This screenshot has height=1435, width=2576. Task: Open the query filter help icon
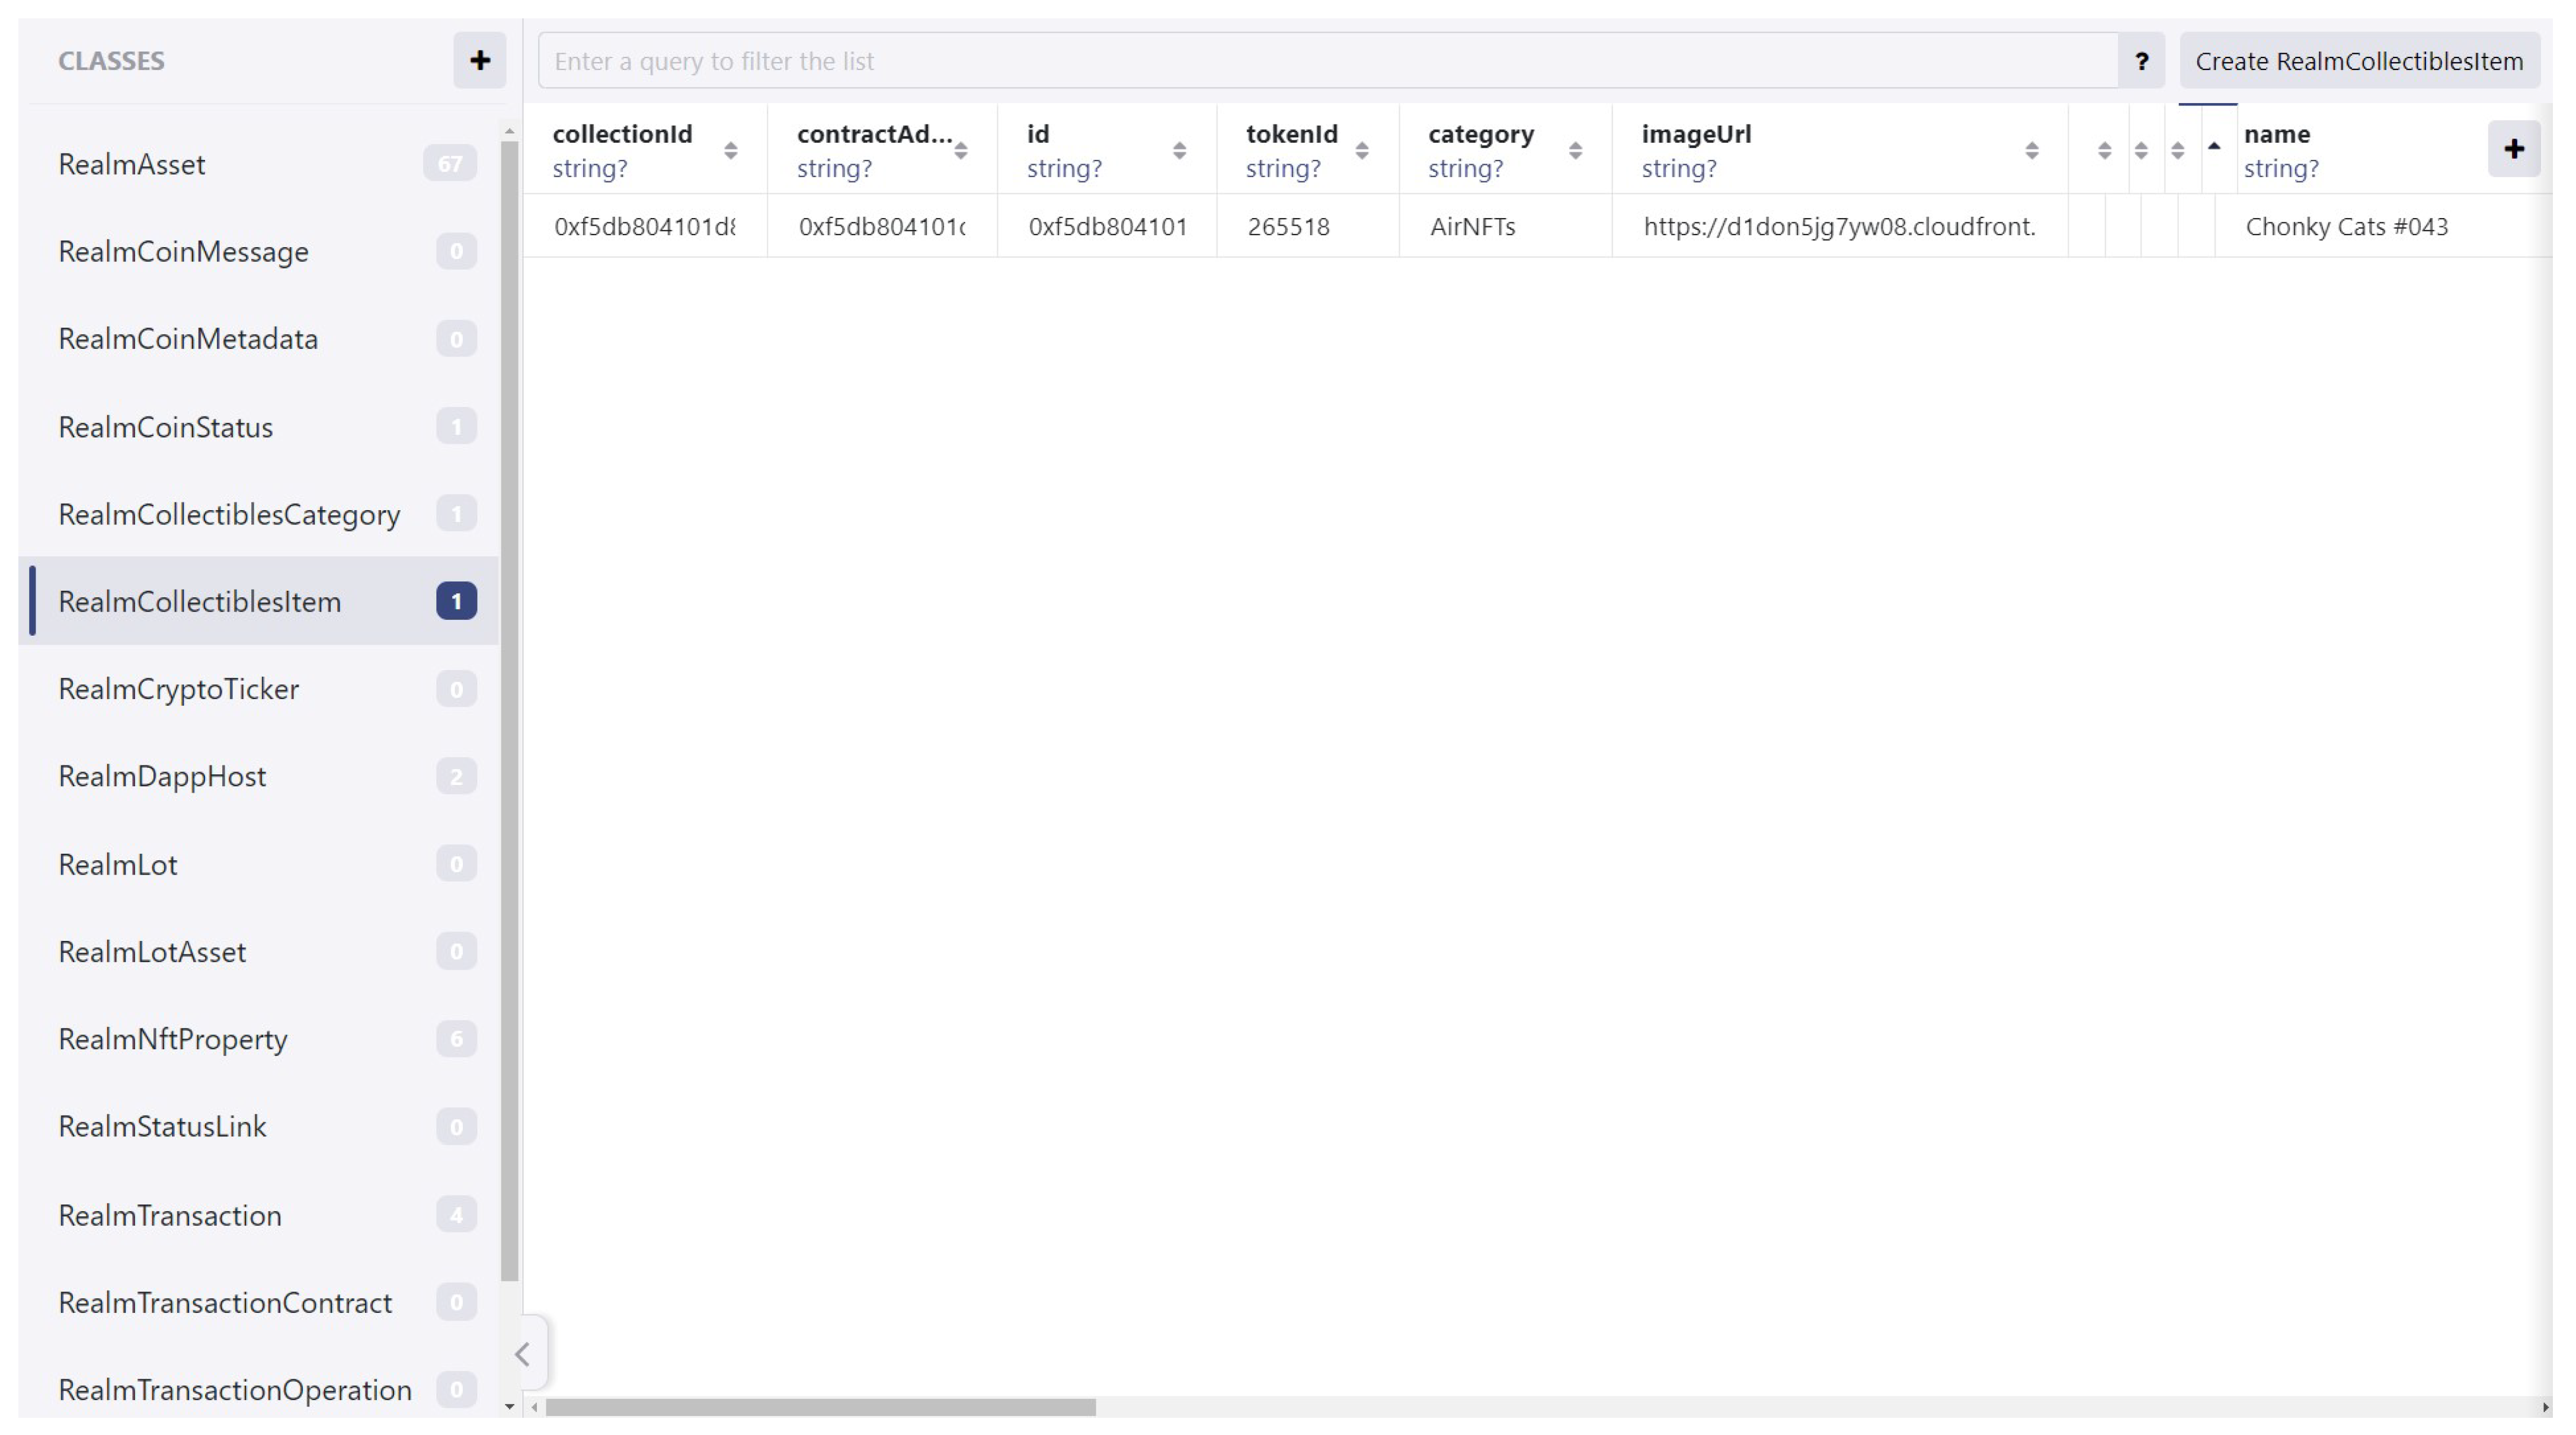point(2143,61)
